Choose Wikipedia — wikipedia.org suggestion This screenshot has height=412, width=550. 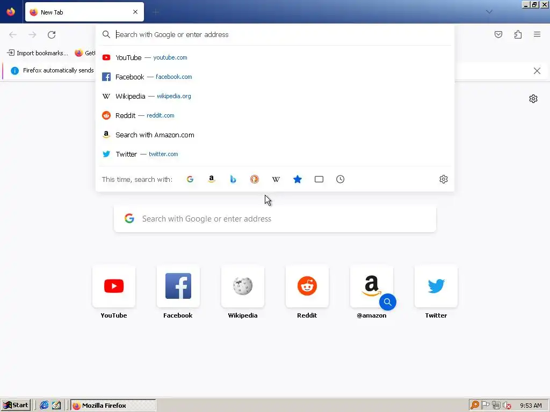pyautogui.click(x=275, y=96)
